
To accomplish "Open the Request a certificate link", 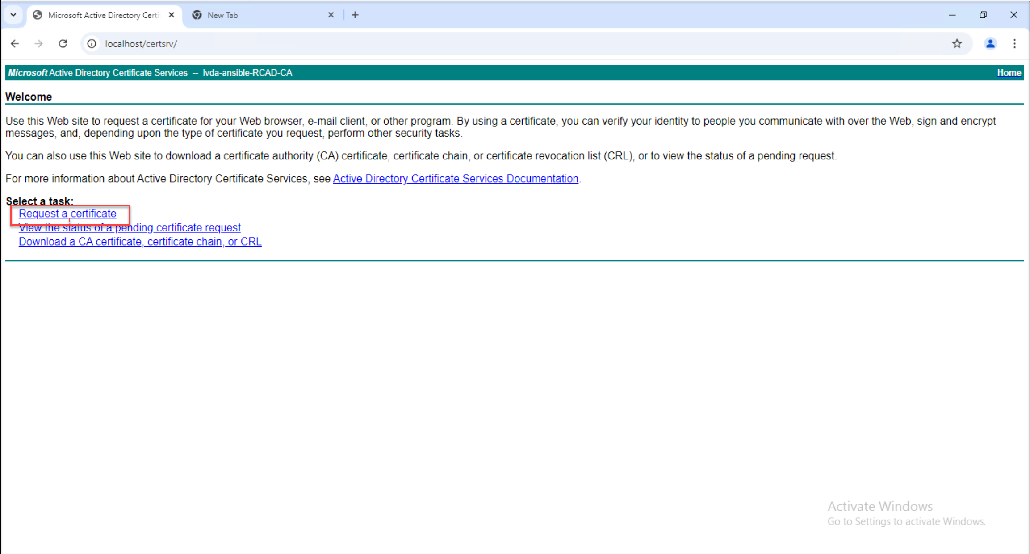I will [67, 214].
